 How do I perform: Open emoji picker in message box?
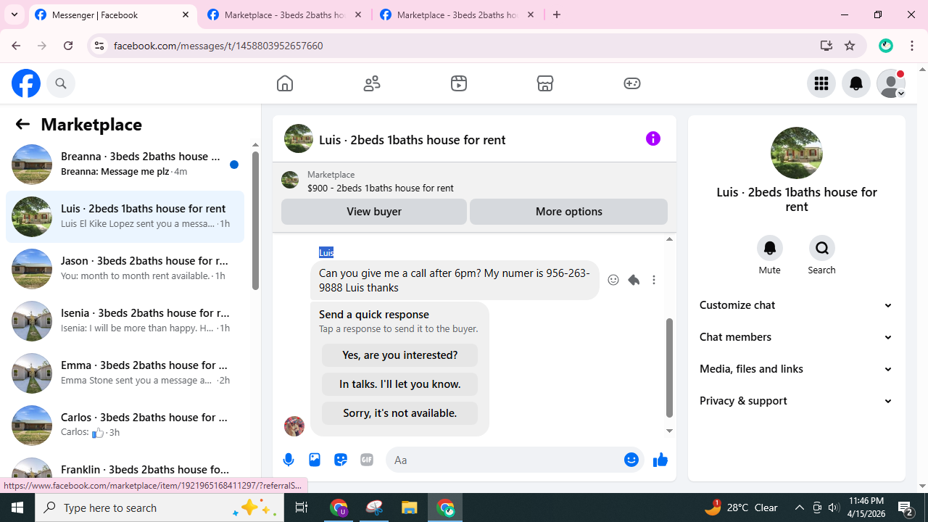(631, 460)
